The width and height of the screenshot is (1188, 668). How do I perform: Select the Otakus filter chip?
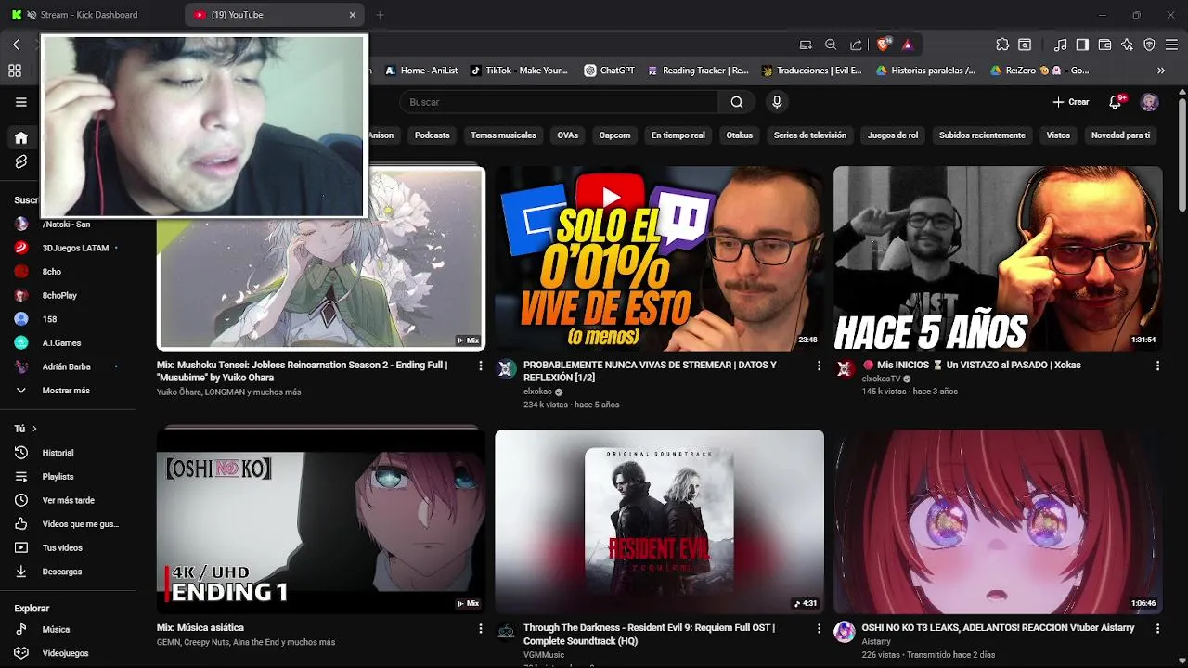coord(739,135)
